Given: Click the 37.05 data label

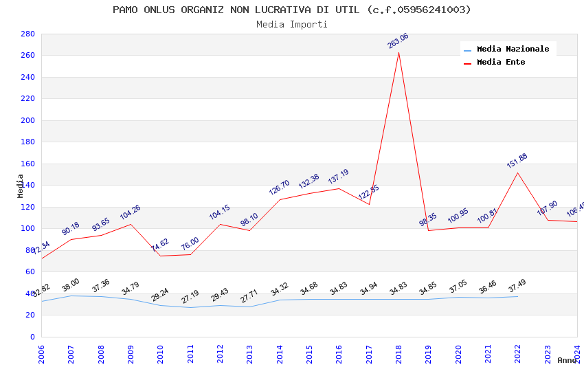Looking at the screenshot, I should pyautogui.click(x=458, y=286).
